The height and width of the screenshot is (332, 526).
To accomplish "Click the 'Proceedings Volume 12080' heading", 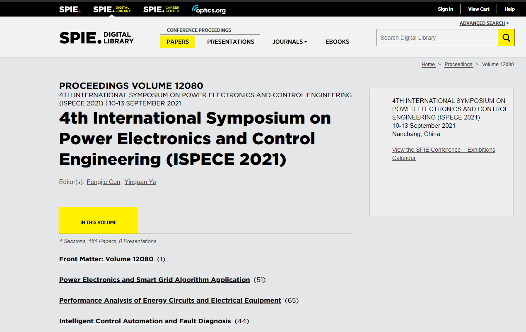I will (x=131, y=86).
